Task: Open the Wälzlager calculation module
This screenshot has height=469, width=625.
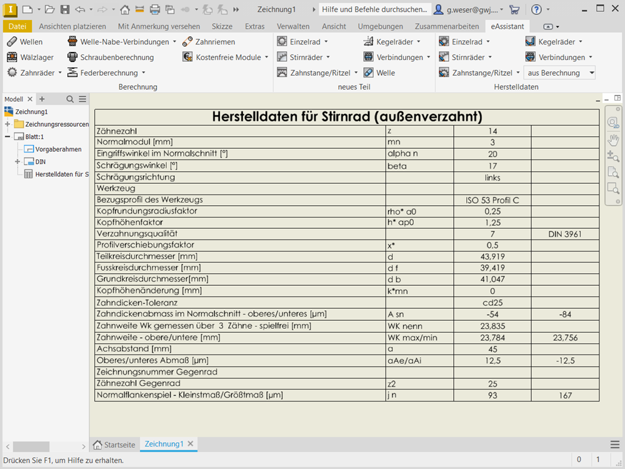Action: pyautogui.click(x=31, y=58)
